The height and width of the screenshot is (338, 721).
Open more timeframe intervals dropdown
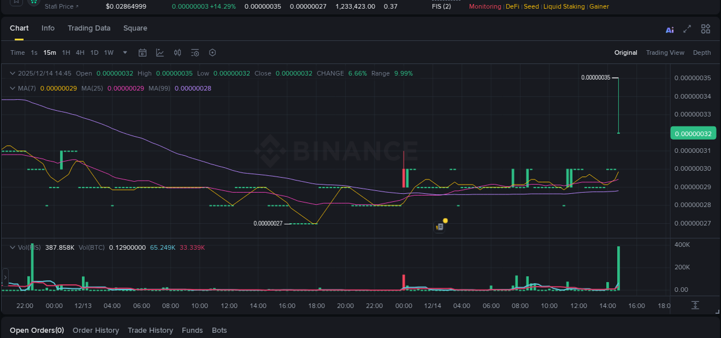point(125,52)
